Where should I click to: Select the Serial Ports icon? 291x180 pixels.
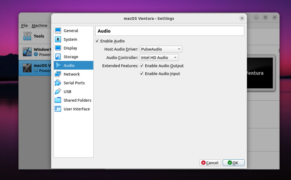pos(58,83)
